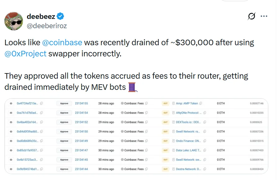Open block number 23134152
This screenshot has height=180, width=277.
tap(81, 122)
